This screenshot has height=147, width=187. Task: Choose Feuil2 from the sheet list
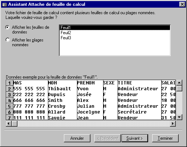115,33
